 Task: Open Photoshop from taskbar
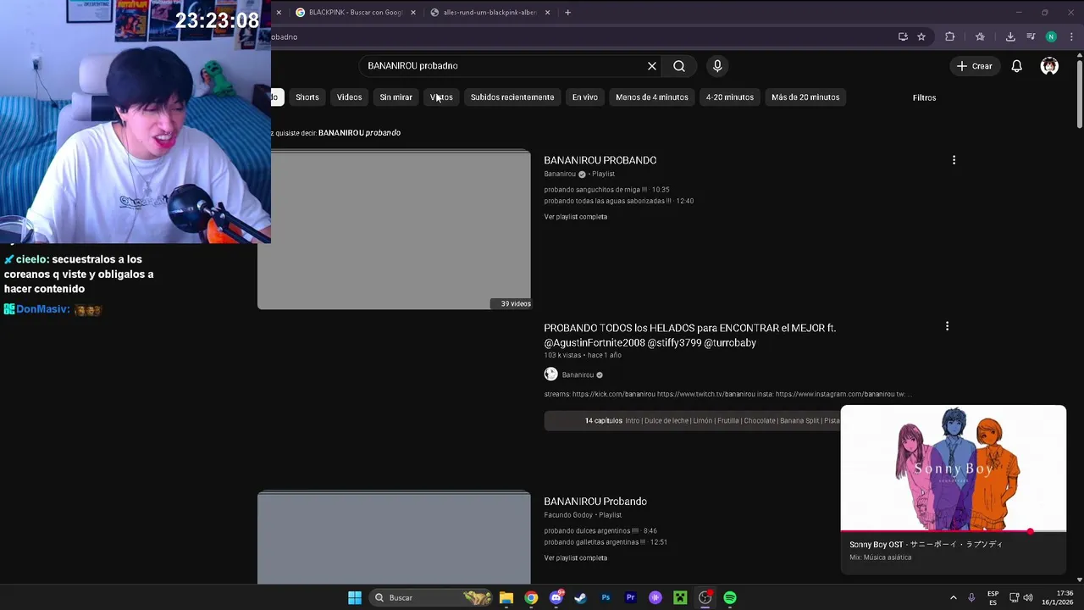coord(606,598)
